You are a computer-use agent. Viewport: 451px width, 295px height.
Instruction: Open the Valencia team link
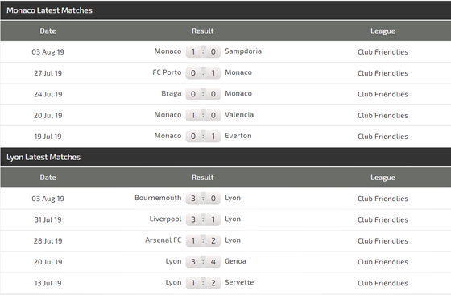pos(239,114)
